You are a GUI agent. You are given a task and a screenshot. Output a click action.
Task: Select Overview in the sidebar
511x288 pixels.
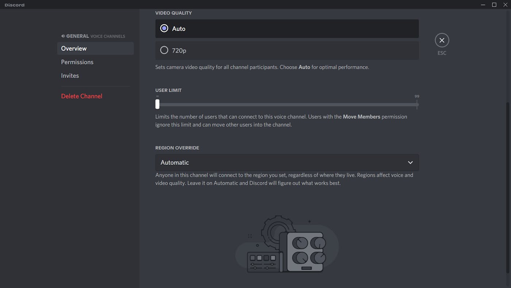pyautogui.click(x=74, y=48)
